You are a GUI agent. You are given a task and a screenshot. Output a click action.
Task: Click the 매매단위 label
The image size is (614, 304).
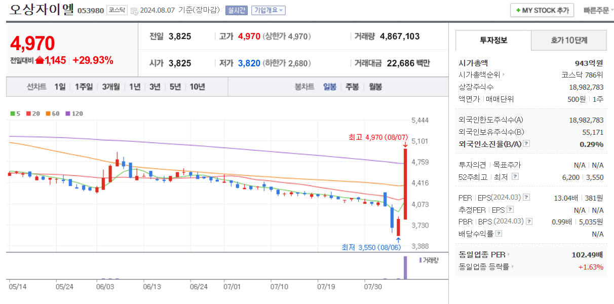click(500, 99)
